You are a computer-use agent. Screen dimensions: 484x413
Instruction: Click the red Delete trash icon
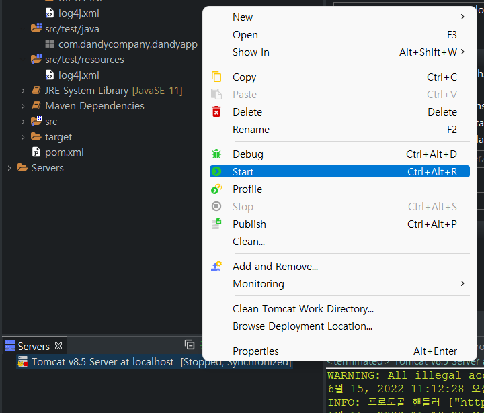[216, 111]
